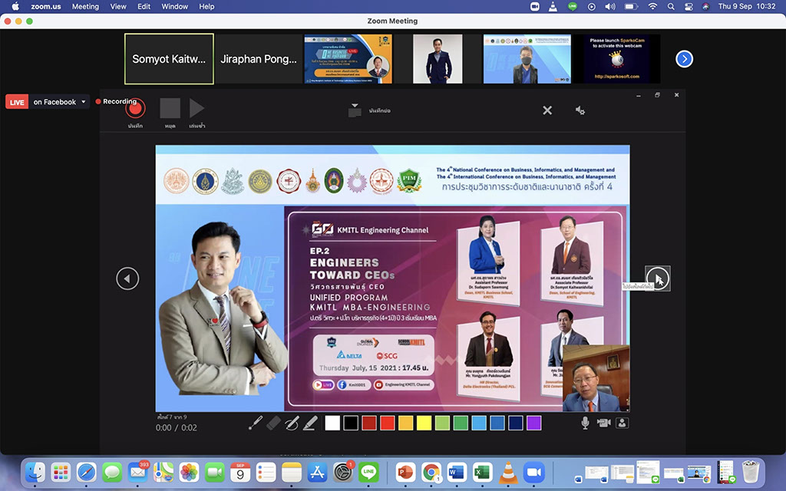The image size is (786, 491).
Task: Open Launchpad from the Dock
Action: (61, 472)
